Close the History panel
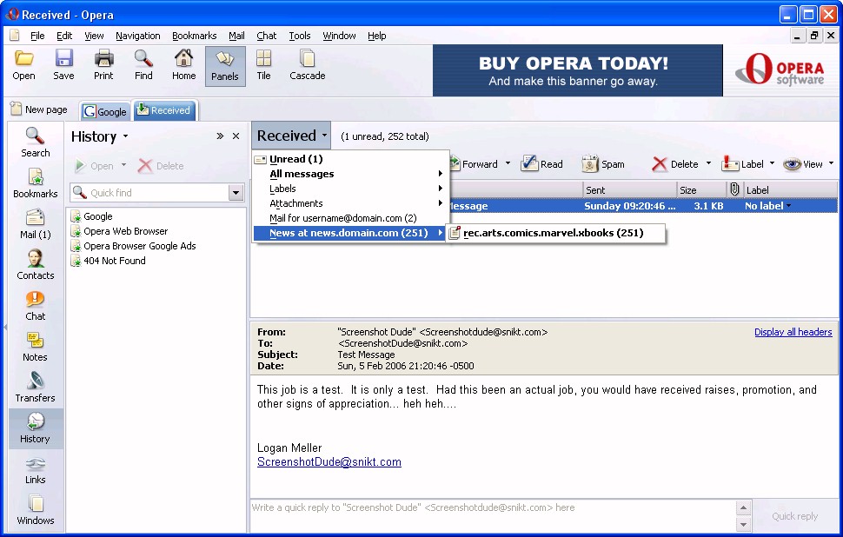843x537 pixels. click(236, 136)
